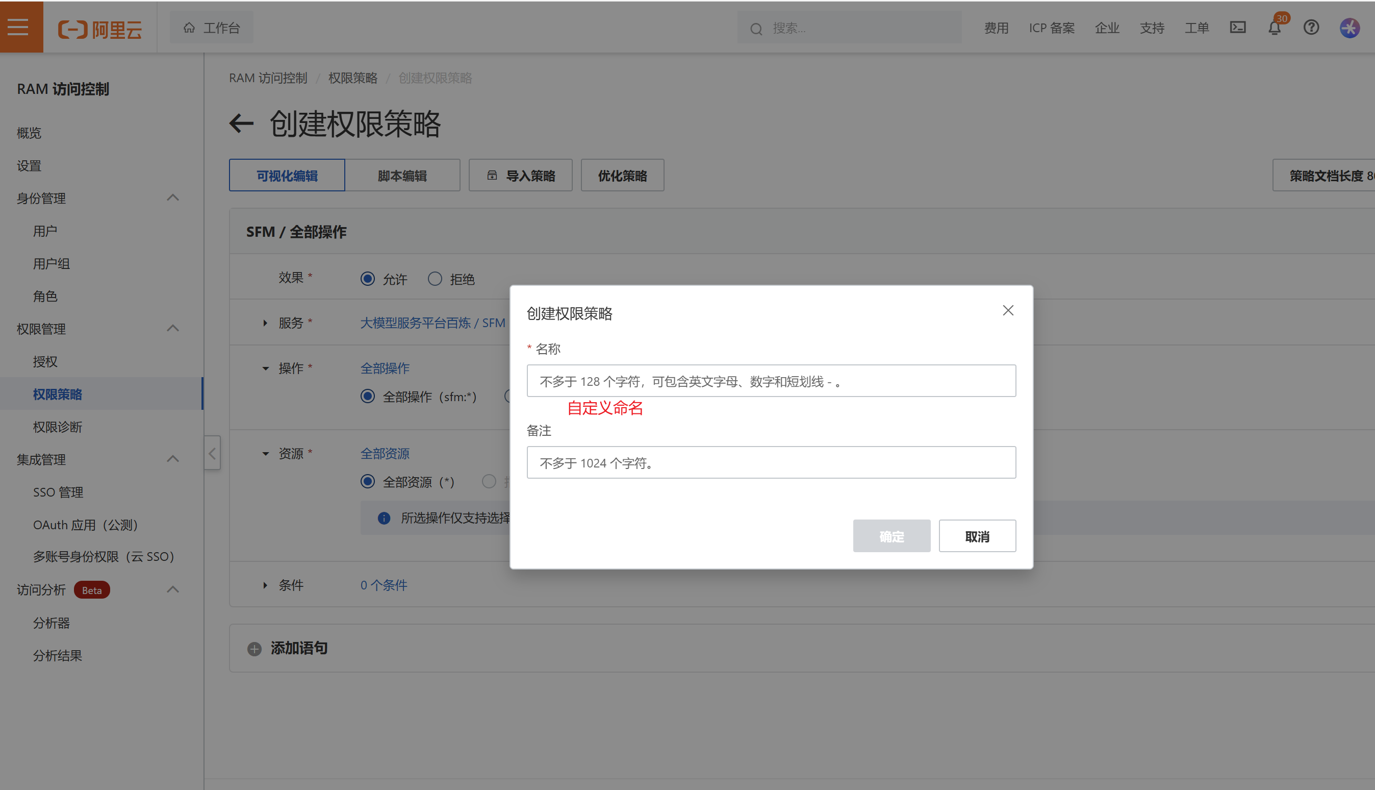The image size is (1375, 790).
Task: Switch to the 脚本编辑 tab
Action: [402, 176]
